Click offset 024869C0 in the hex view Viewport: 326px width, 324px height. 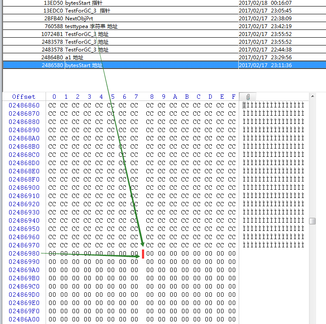pyautogui.click(x=24, y=286)
